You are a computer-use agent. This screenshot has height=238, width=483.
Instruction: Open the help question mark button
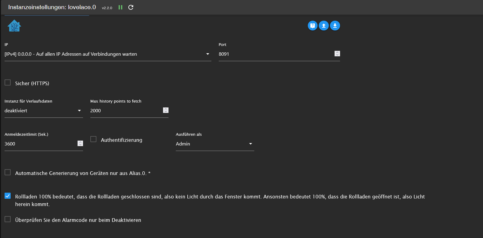pyautogui.click(x=312, y=26)
